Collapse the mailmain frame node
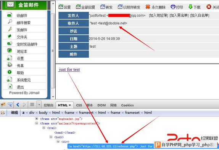The image size is (219, 150). click(37, 123)
